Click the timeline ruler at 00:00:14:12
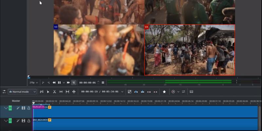The width and height of the screenshot is (262, 131). 120,101
